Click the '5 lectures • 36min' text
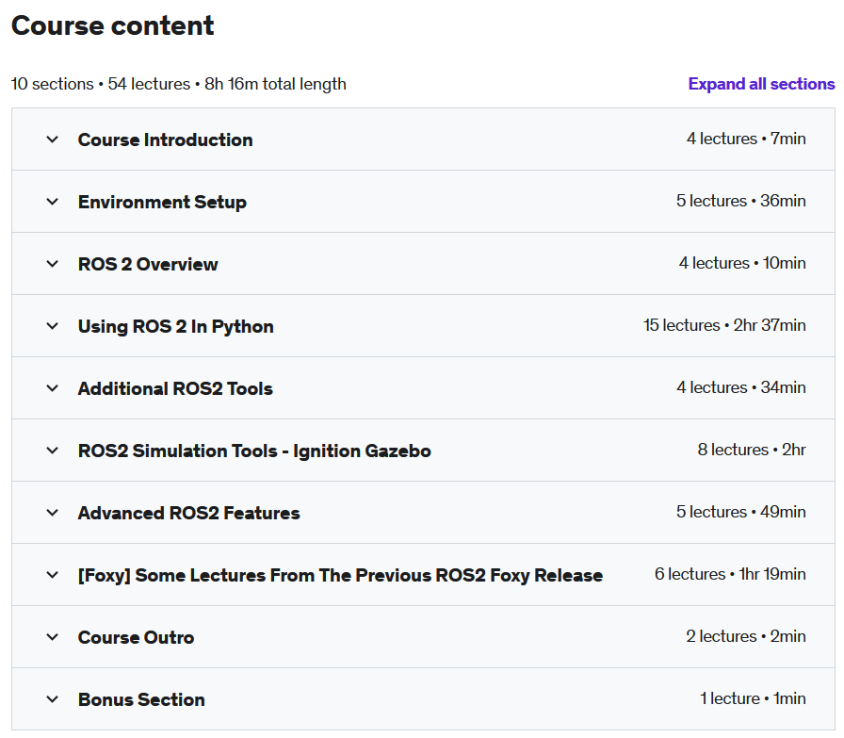This screenshot has width=844, height=738. (x=741, y=201)
